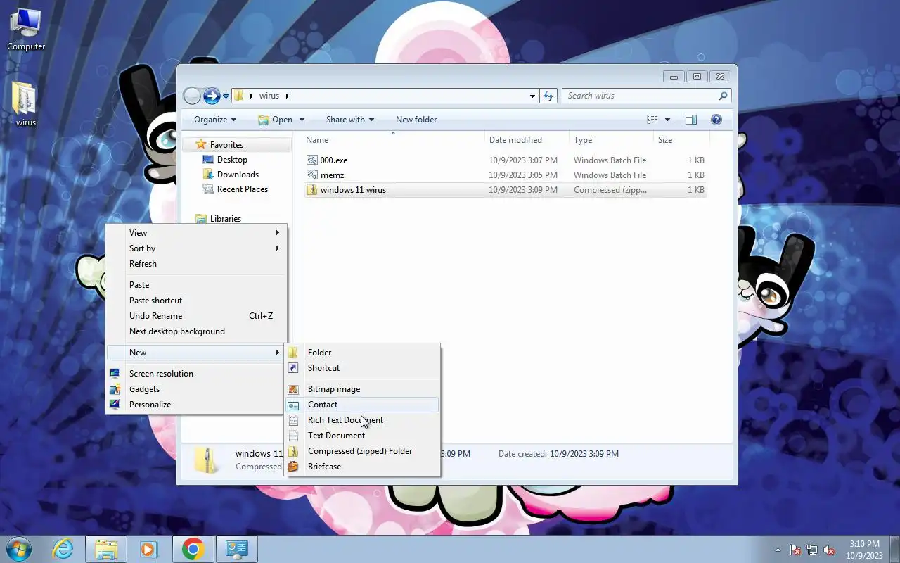Toggle the preview pane icon
The width and height of the screenshot is (900, 563).
691,120
